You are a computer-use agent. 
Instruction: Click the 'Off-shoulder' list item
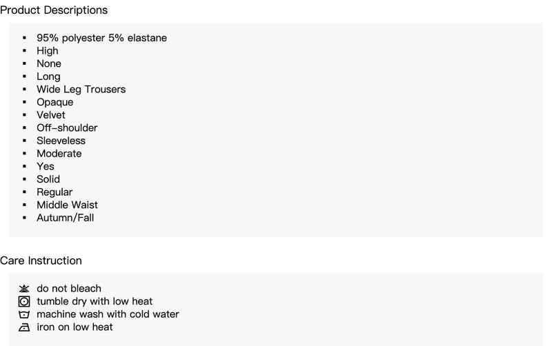pyautogui.click(x=67, y=128)
